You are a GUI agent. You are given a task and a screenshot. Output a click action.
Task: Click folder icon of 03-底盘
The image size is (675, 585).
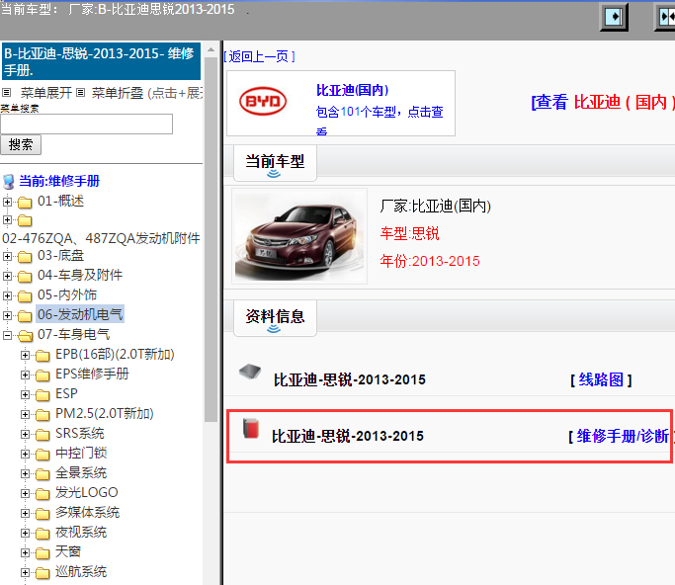(25, 257)
